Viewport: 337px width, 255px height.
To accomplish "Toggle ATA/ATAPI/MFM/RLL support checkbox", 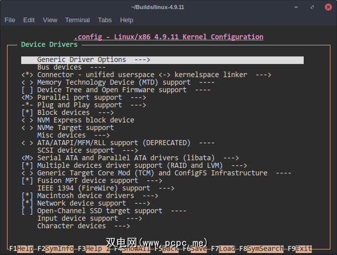I will (27, 143).
